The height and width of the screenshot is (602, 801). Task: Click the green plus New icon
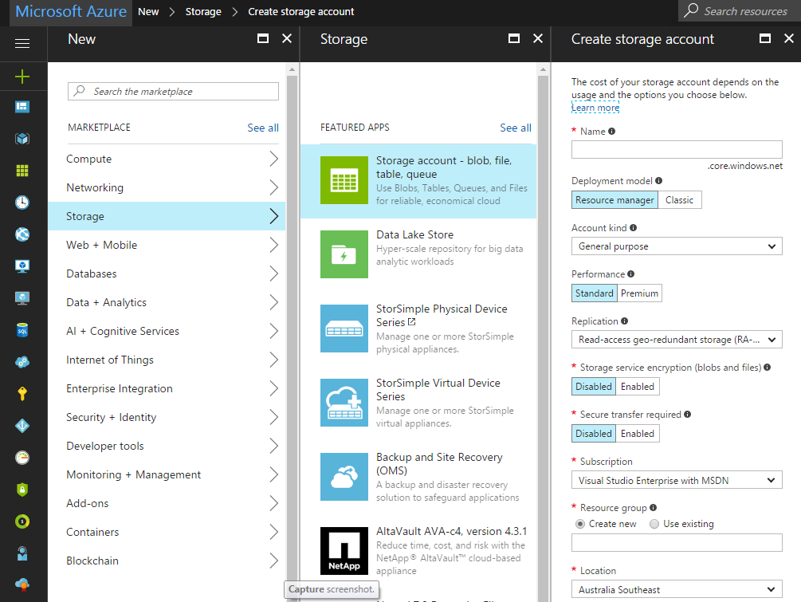[x=22, y=77]
